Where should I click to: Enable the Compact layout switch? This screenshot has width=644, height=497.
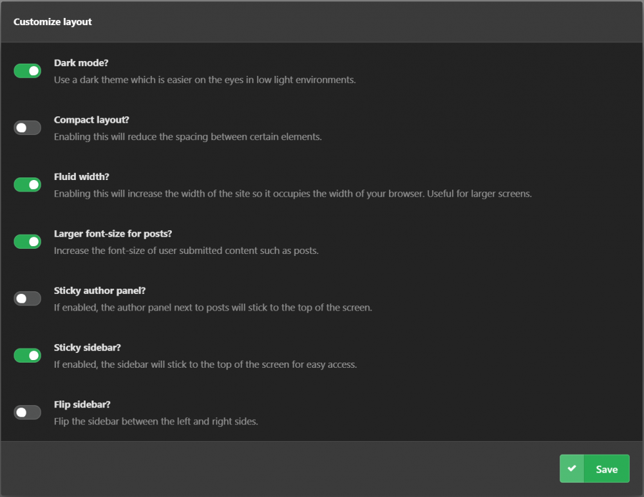tap(28, 128)
